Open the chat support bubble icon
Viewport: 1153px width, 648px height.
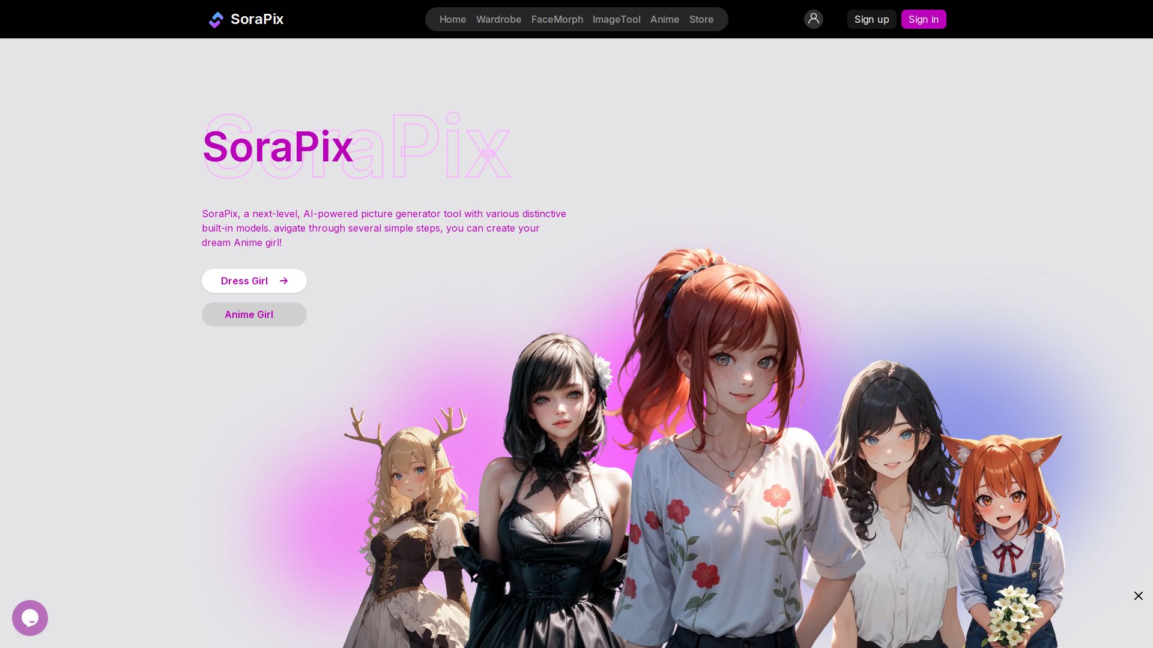coord(30,618)
